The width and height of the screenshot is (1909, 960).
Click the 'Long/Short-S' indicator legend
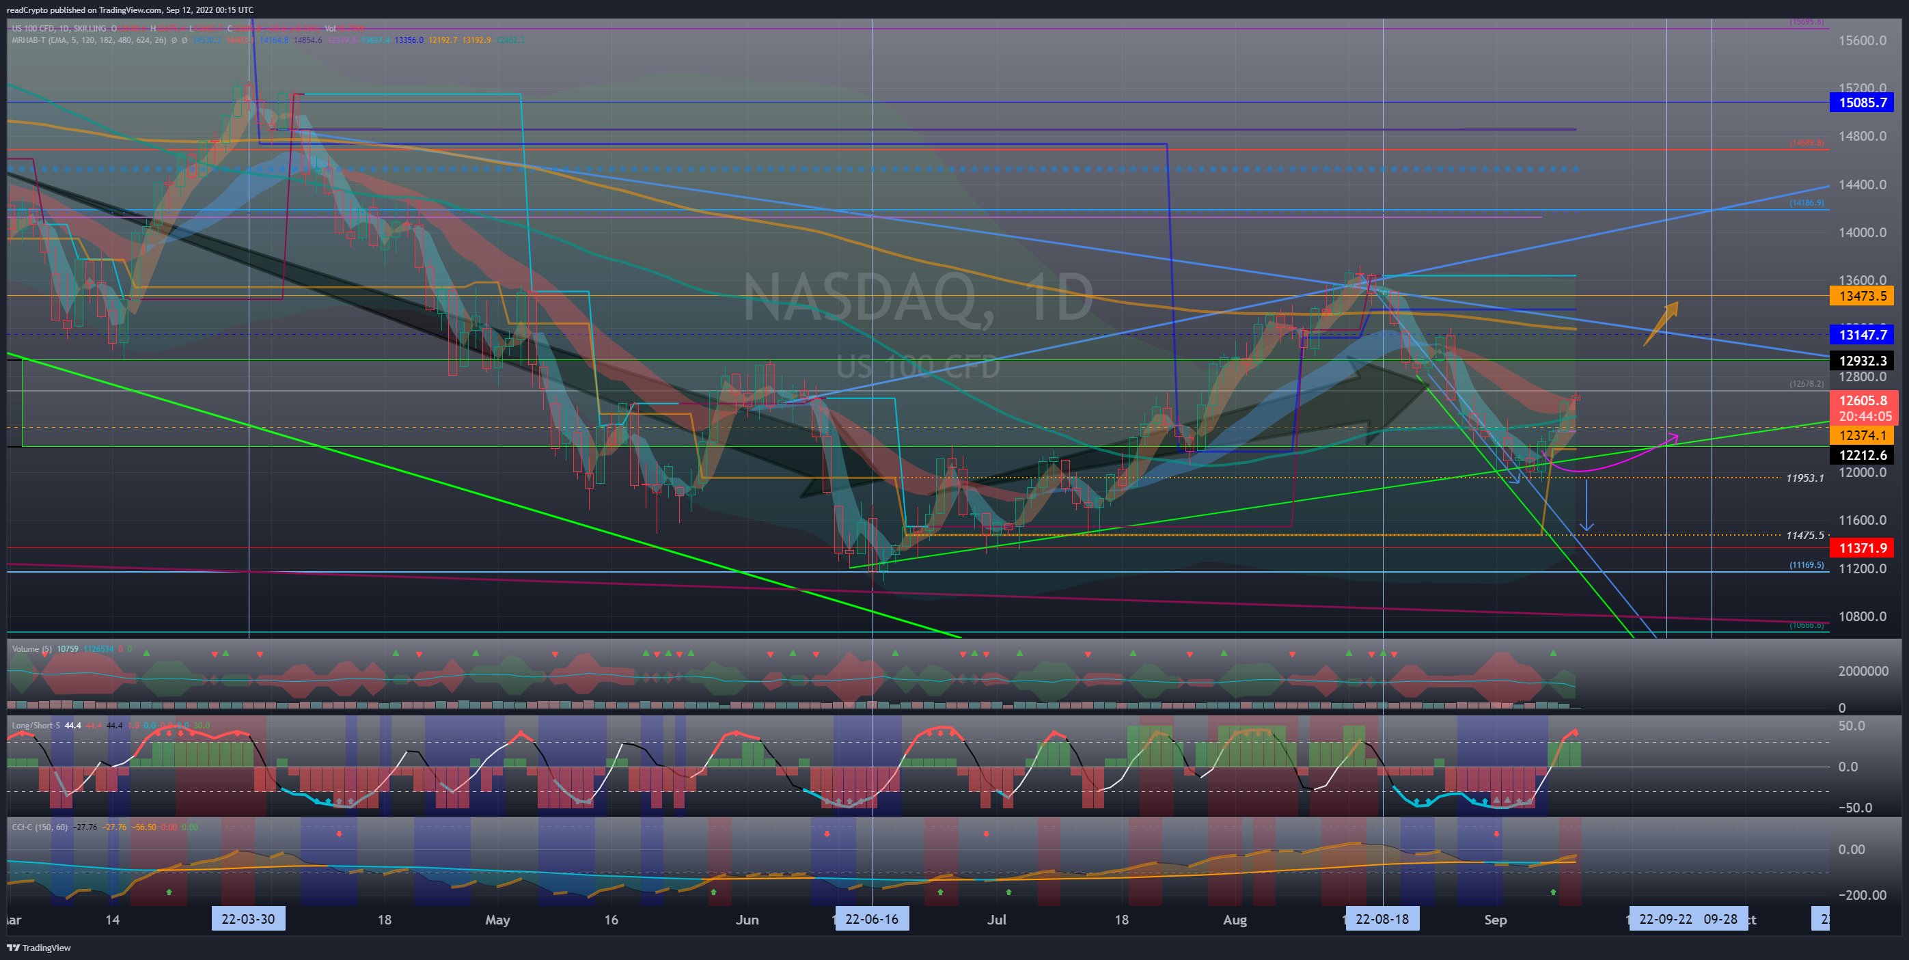pos(36,725)
